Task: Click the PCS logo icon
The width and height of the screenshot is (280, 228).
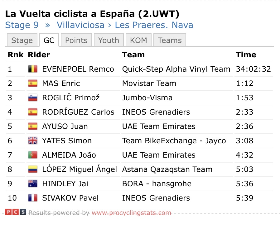Action: pos(16,212)
